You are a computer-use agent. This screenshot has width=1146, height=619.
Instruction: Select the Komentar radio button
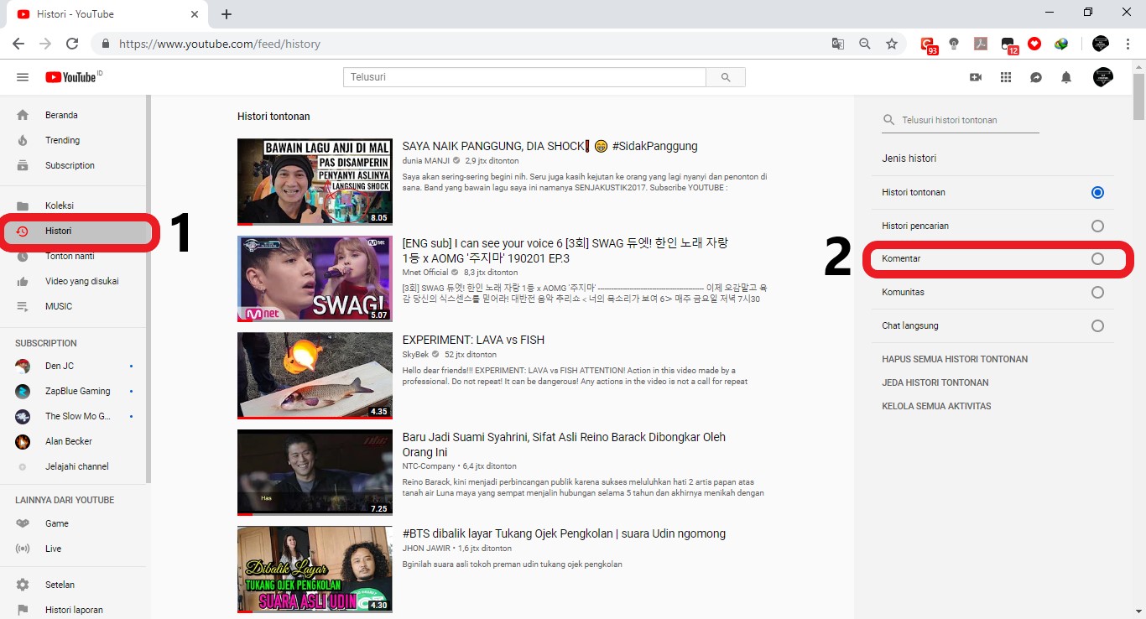click(1097, 259)
